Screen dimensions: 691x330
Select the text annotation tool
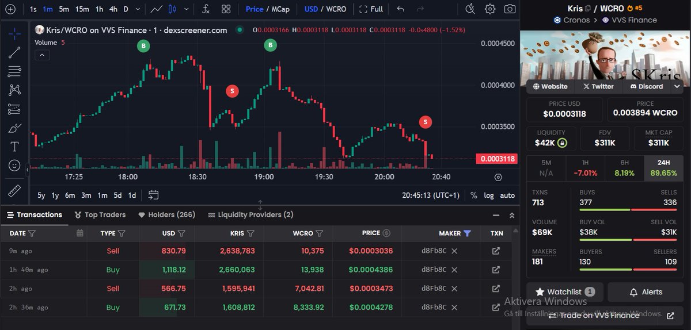[14, 147]
